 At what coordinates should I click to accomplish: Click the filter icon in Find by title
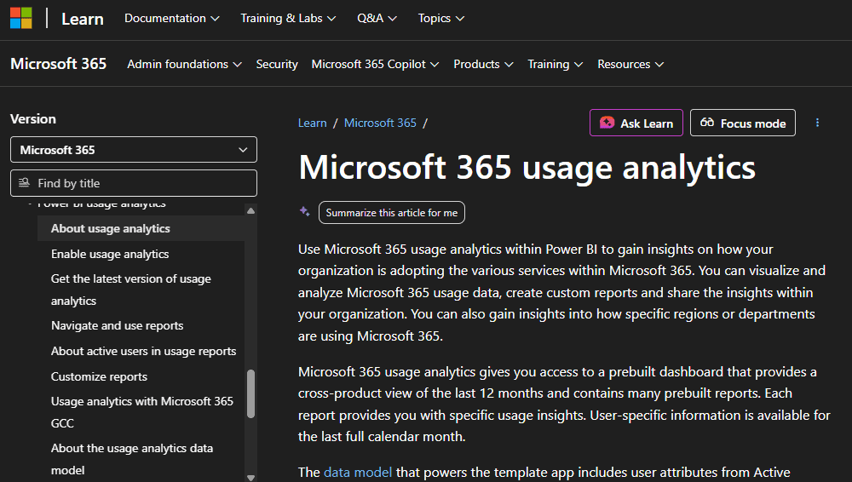pyautogui.click(x=24, y=183)
